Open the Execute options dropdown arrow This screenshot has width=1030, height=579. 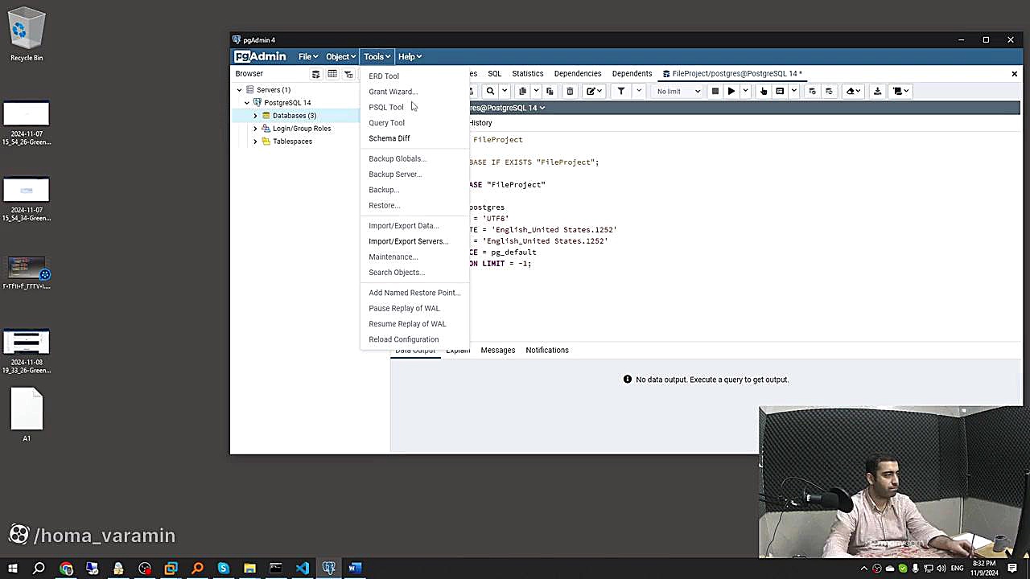click(x=745, y=91)
